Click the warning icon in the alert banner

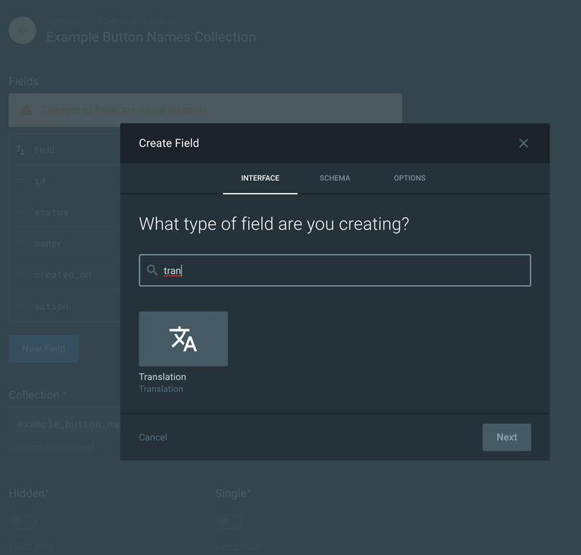26,110
